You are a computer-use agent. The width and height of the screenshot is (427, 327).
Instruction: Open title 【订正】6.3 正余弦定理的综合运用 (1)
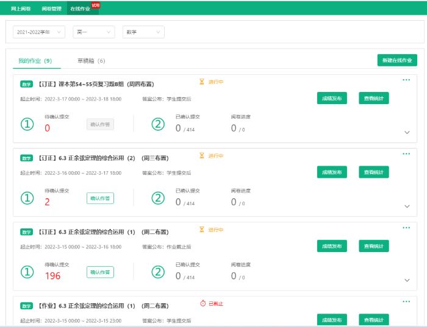click(x=102, y=232)
